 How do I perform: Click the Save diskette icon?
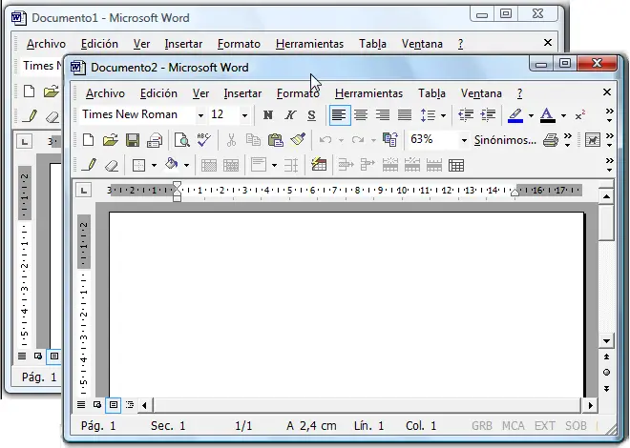(133, 140)
